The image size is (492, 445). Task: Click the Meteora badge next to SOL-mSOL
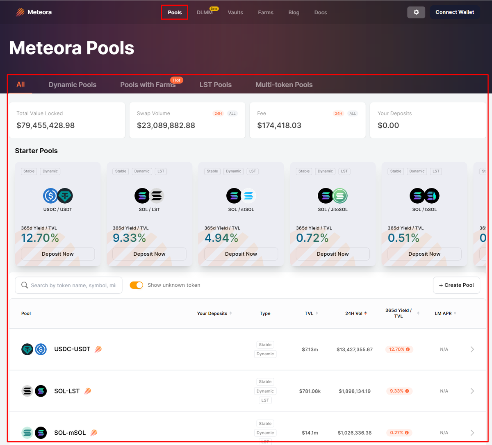point(94,433)
